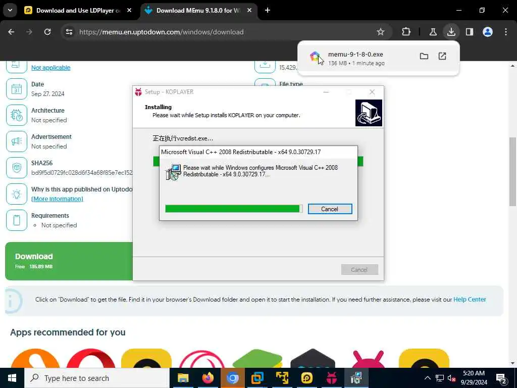517x388 pixels.
Task: Select the SHA256 hash text
Action: coord(82,173)
